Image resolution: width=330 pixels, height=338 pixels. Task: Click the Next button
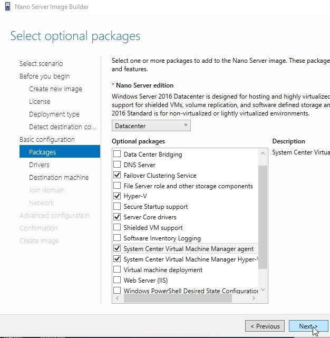pos(308,326)
